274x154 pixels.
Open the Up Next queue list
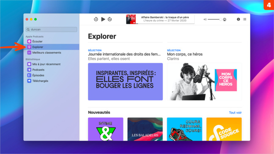pos(245,19)
